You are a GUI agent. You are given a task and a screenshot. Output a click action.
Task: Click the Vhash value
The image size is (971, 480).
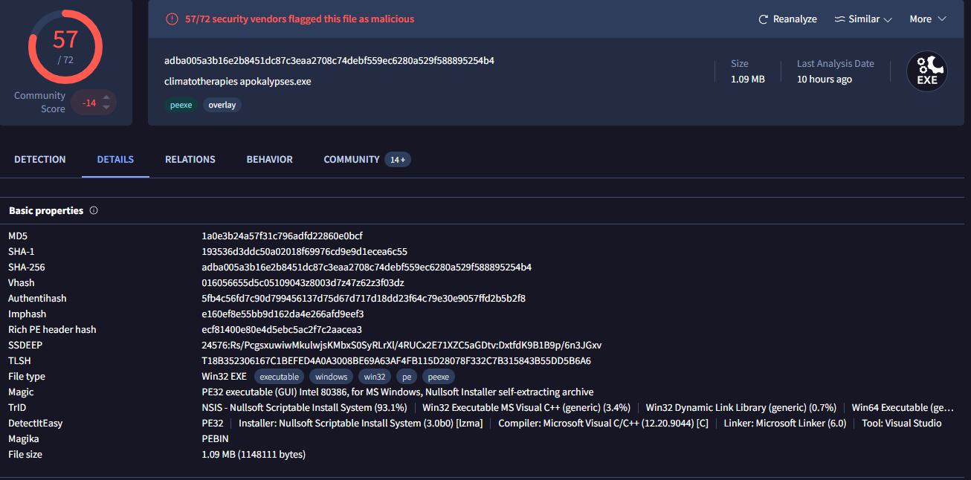click(303, 283)
